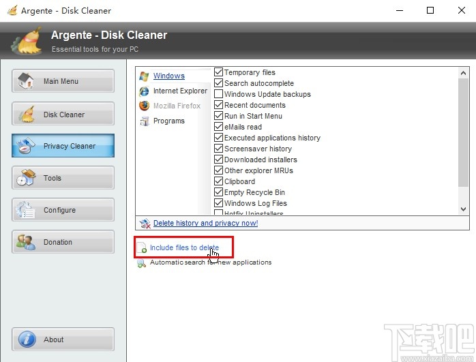
Task: Toggle eMails read checkbox
Action: pos(219,127)
